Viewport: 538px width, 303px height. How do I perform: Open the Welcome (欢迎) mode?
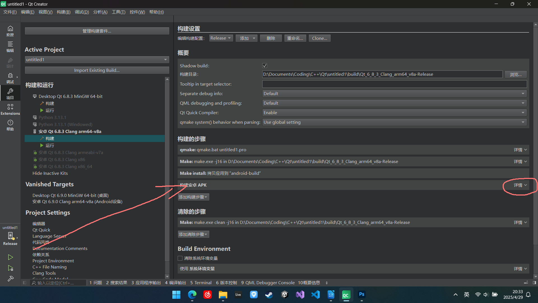(10, 31)
